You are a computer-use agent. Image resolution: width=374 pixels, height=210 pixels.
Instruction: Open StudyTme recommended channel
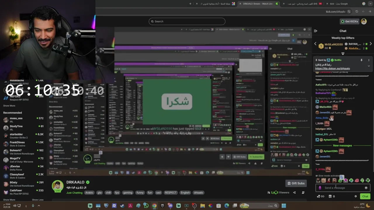pos(23,128)
